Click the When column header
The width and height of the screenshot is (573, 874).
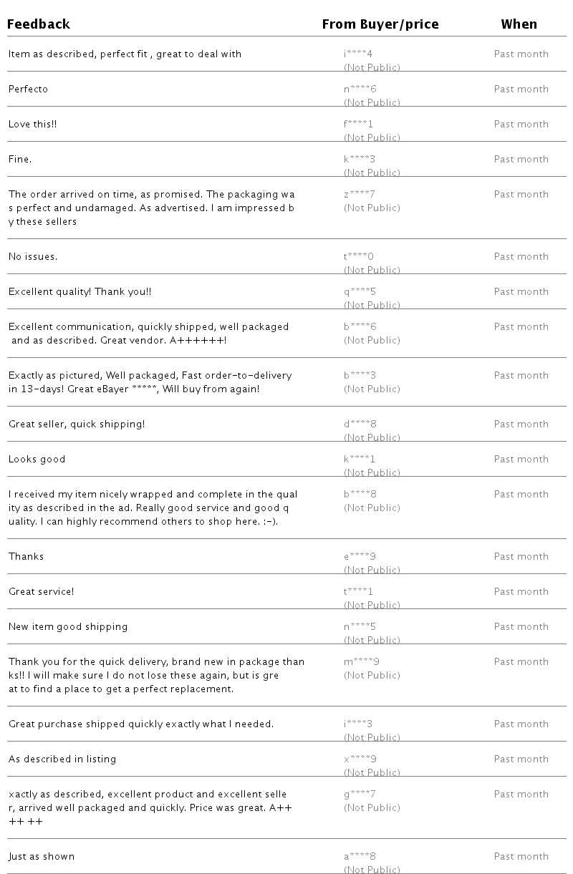[519, 24]
